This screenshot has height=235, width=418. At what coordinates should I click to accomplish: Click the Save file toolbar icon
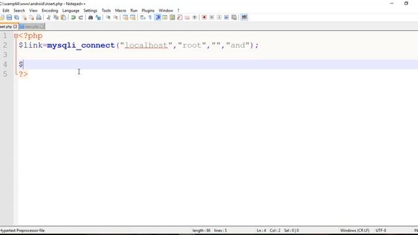point(9,18)
